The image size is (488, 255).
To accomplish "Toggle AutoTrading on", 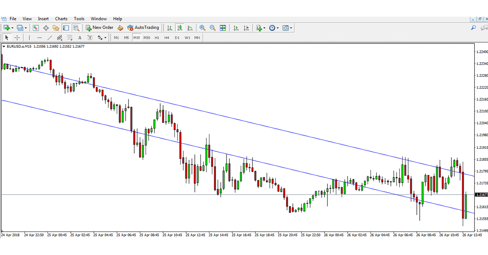I will point(142,28).
